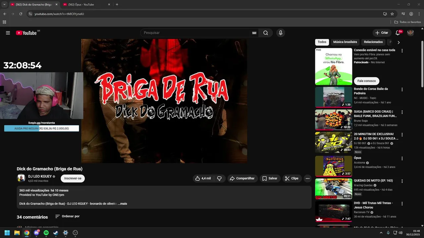Switch to the Ópus - YouTube tab
Image resolution: width=424 pixels, height=238 pixels.
coord(87,5)
